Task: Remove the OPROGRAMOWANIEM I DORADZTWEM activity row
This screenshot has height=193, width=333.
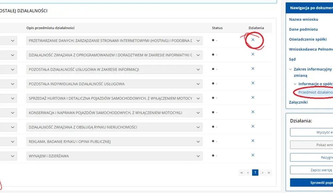Action: [x=253, y=54]
